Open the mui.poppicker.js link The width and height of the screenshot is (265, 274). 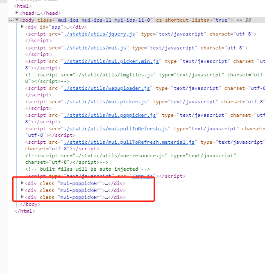coord(111,115)
